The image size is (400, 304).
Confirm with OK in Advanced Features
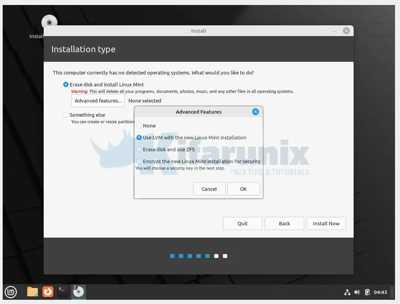243,188
